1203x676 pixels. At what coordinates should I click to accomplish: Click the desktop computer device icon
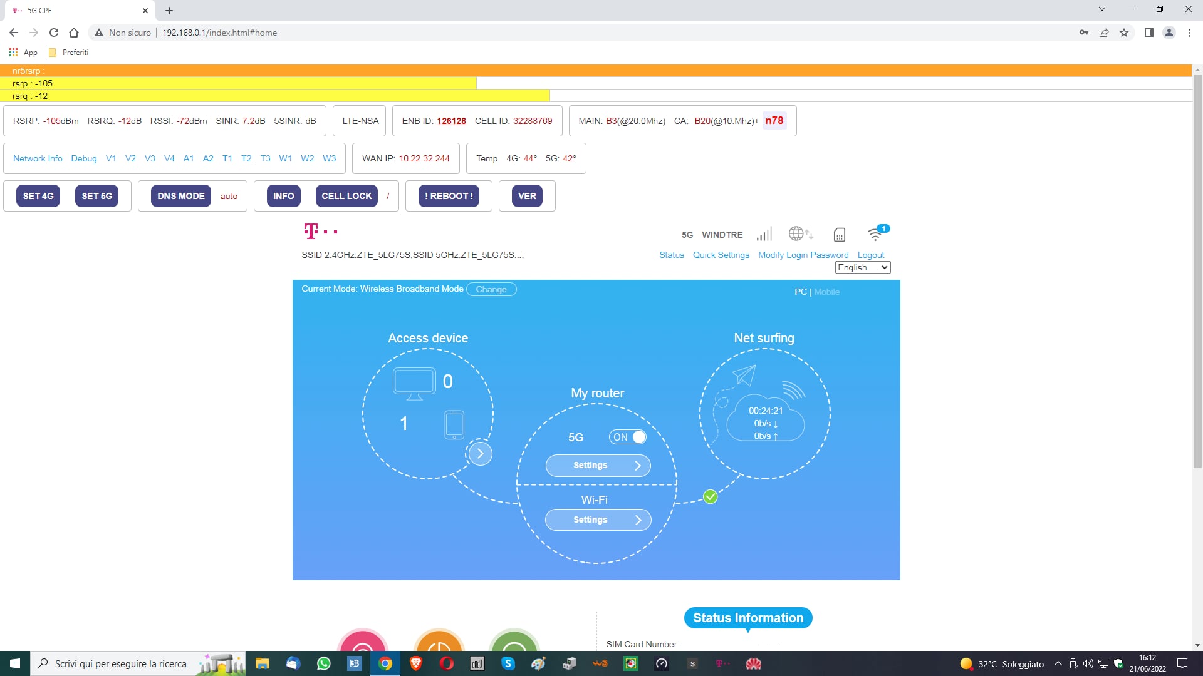(x=414, y=383)
